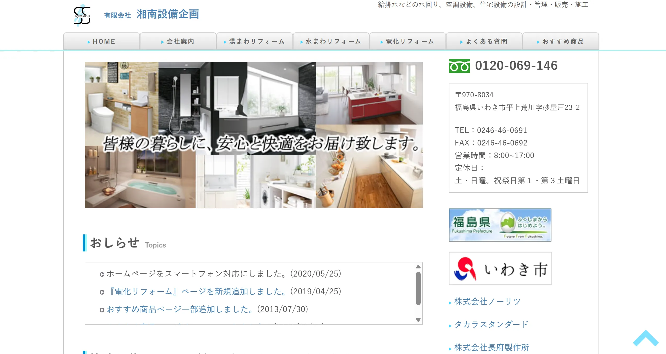Click the news scrollbox down arrow
The image size is (666, 354).
coord(418,320)
